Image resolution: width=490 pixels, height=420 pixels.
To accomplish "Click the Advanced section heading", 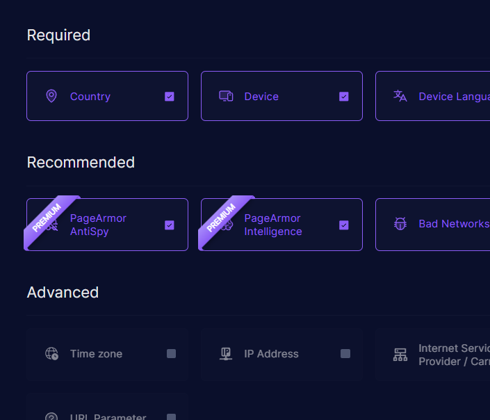I will pos(63,293).
